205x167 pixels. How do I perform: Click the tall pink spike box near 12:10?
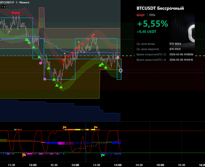click(x=42, y=20)
